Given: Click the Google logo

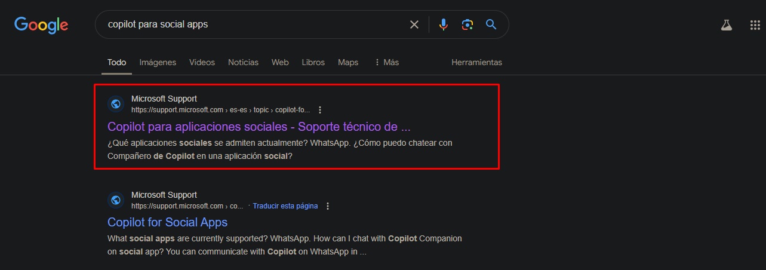Looking at the screenshot, I should point(41,24).
